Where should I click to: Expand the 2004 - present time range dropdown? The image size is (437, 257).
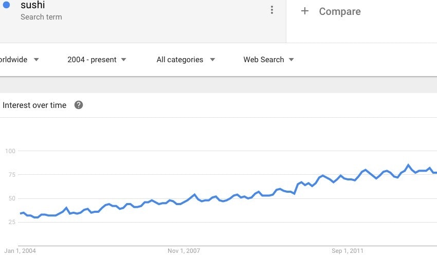tap(97, 60)
